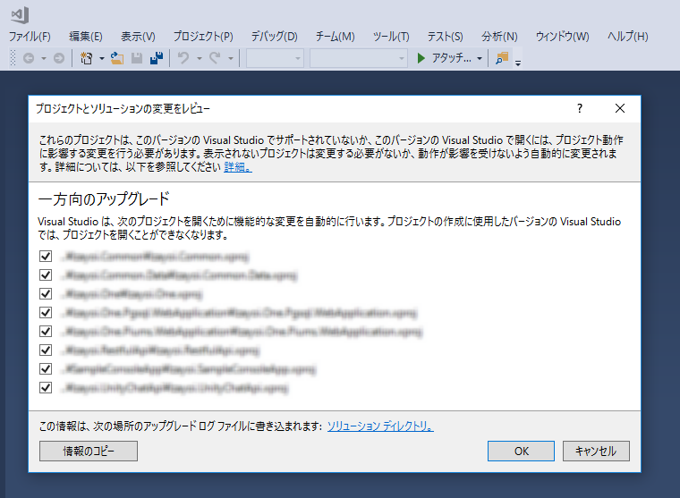Viewport: 680px width, 498px height.
Task: Open the デバッグ(D) menu
Action: 275,37
